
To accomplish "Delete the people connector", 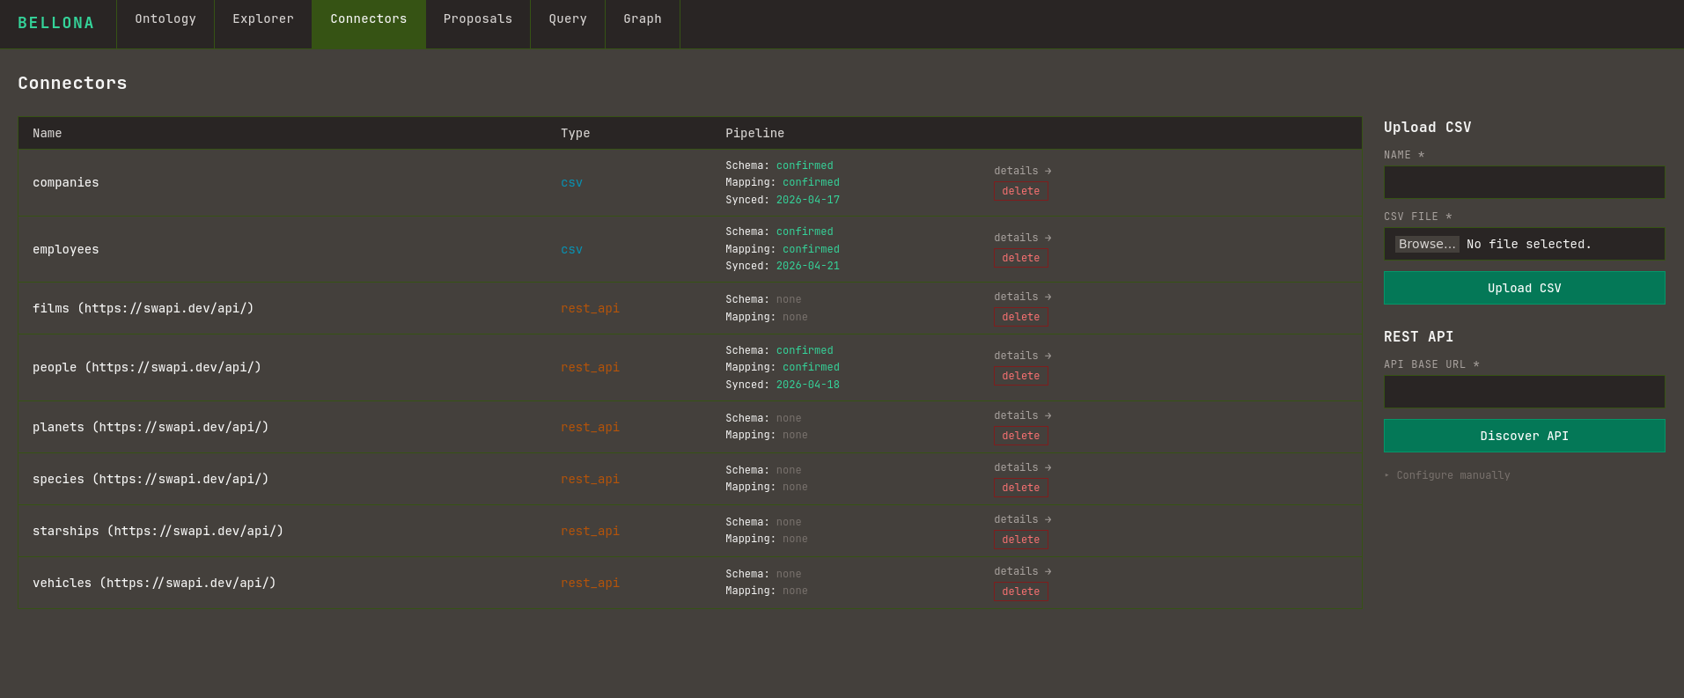I will click(x=1021, y=376).
